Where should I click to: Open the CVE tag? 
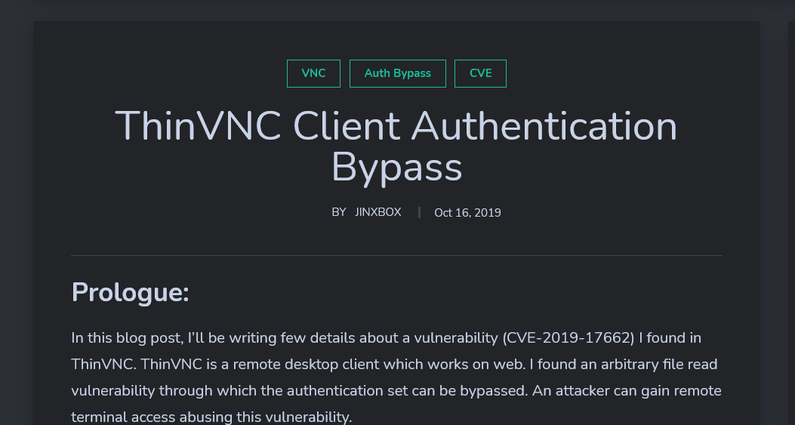[480, 73]
